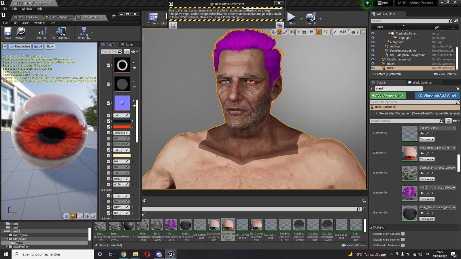The height and width of the screenshot is (259, 461).
Task: Click the Play button in main toolbar
Action: pyautogui.click(x=292, y=19)
